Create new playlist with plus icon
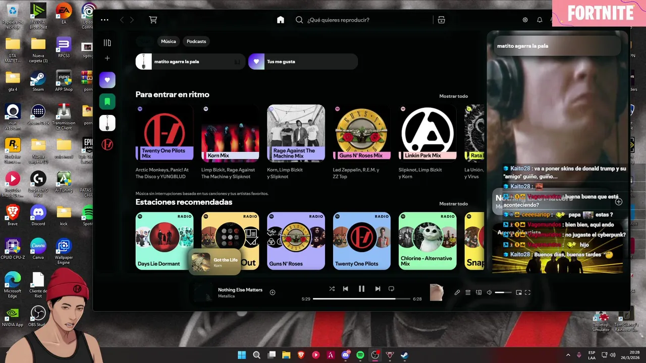The width and height of the screenshot is (646, 363). click(107, 58)
